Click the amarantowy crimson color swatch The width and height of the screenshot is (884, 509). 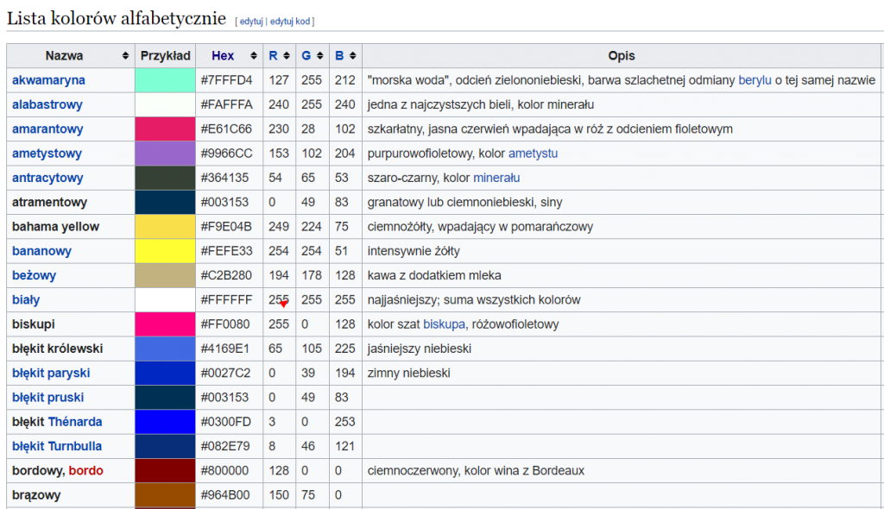(165, 129)
